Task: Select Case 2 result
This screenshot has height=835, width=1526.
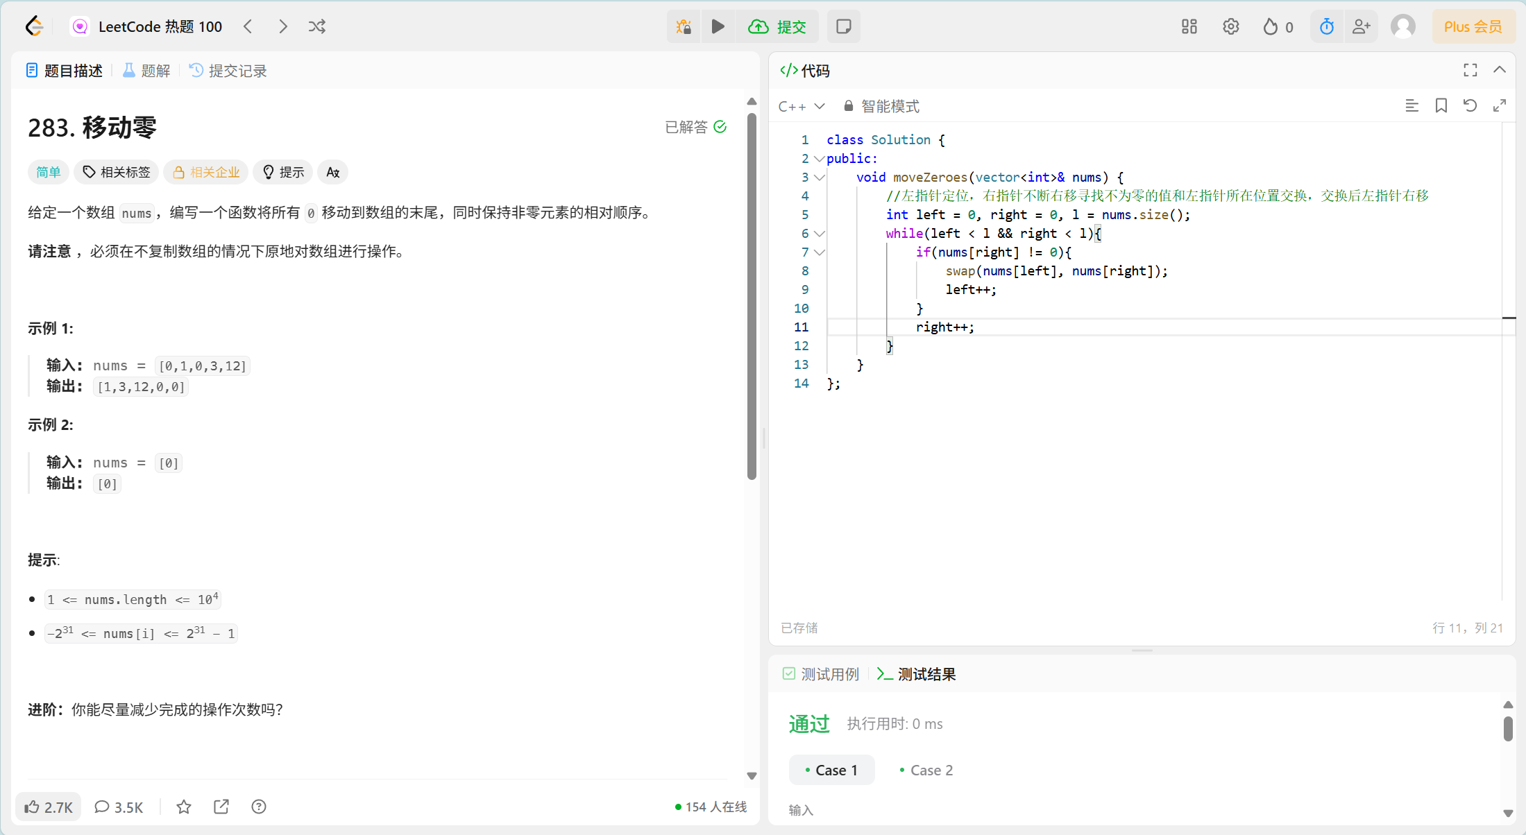Action: [926, 770]
